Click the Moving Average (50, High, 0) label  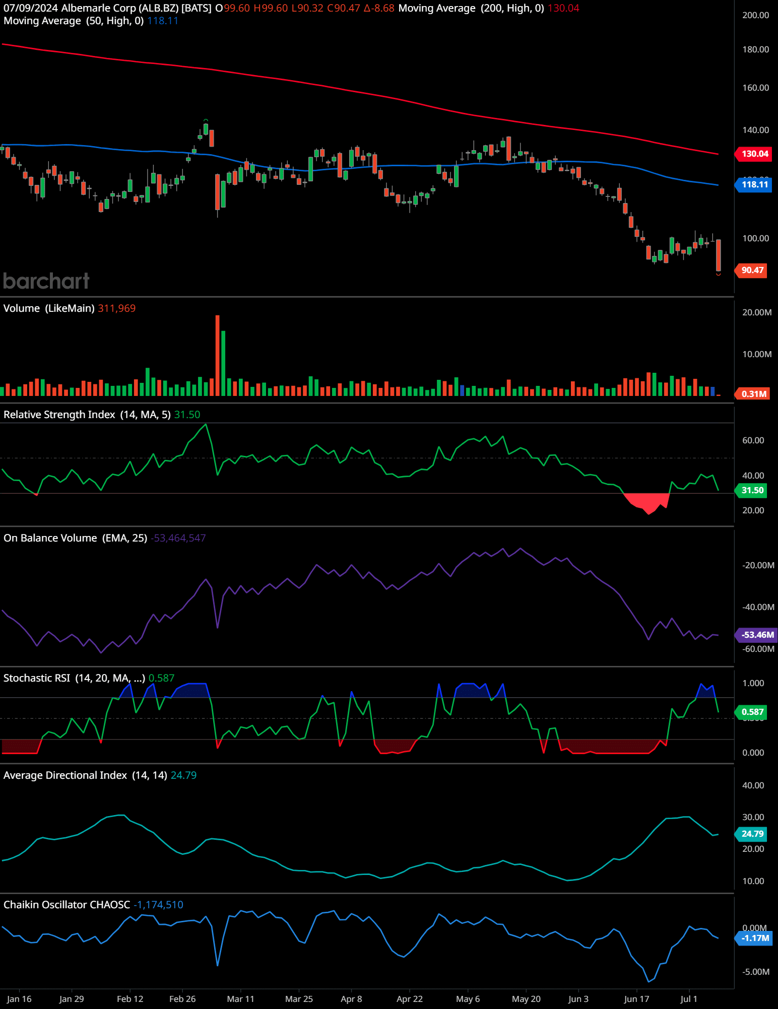pos(74,21)
